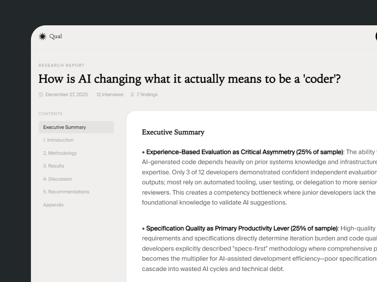377x282 pixels.
Task: Click the 12 interviews label
Action: pyautogui.click(x=110, y=95)
